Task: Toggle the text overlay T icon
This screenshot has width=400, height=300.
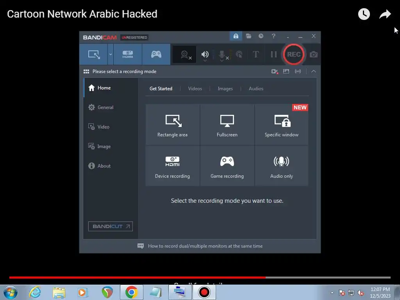Action: point(255,54)
